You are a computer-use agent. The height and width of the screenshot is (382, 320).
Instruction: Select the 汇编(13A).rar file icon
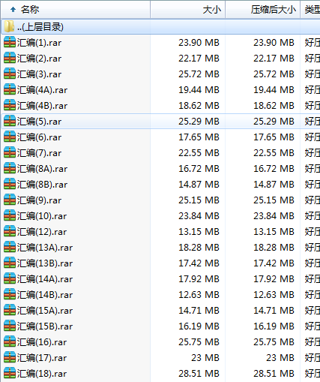pos(10,247)
